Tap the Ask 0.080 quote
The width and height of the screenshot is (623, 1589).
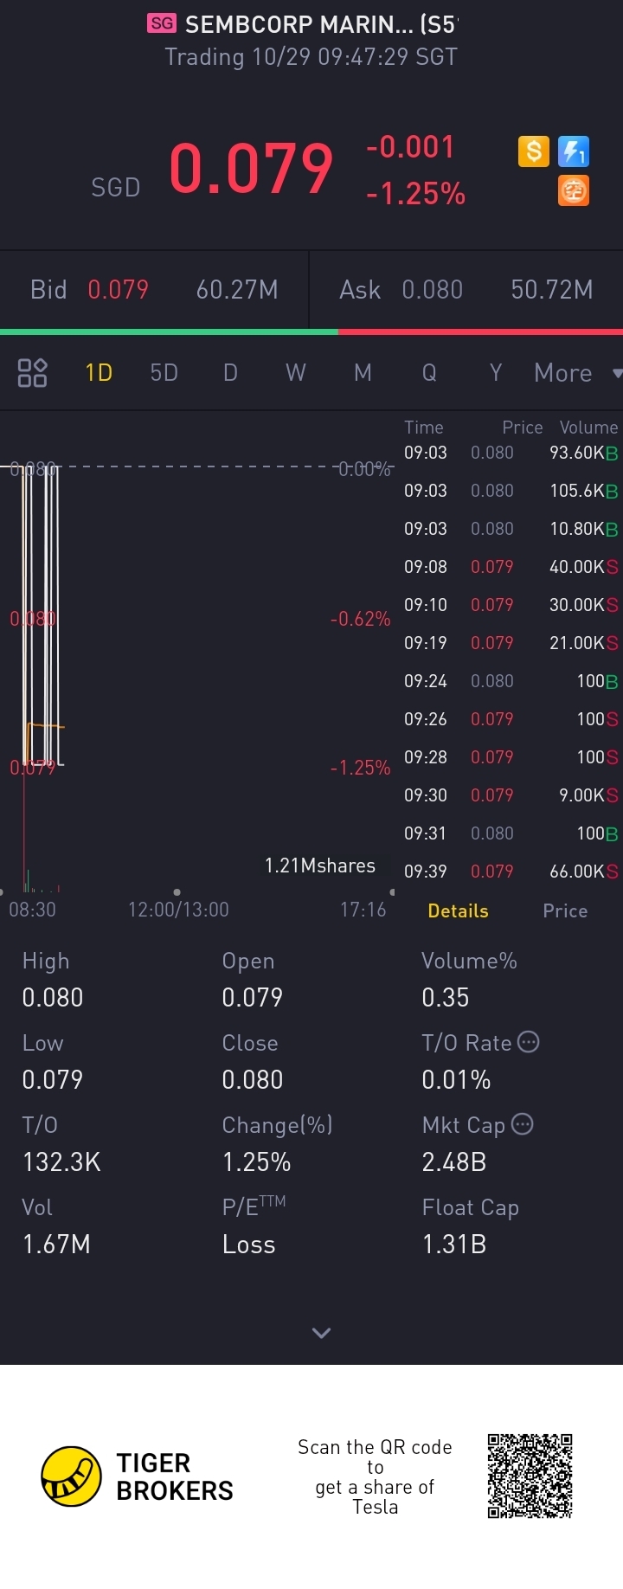tap(466, 290)
